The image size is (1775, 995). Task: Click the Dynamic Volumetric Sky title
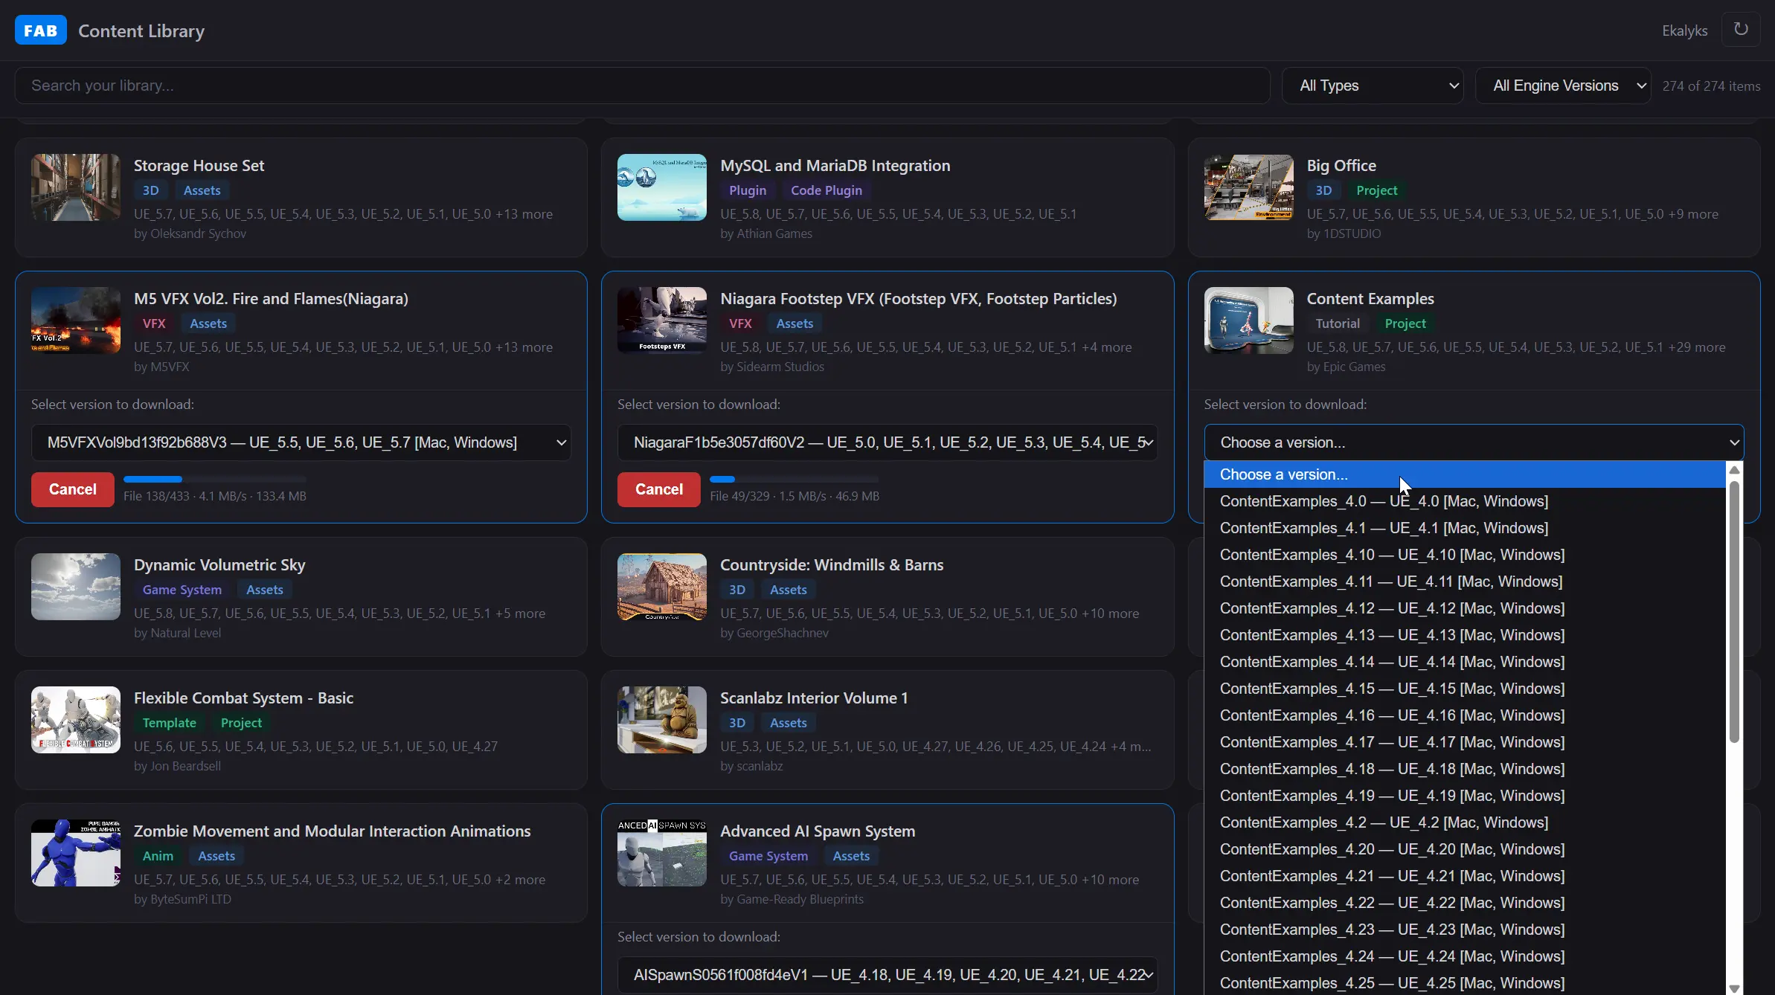click(x=219, y=564)
